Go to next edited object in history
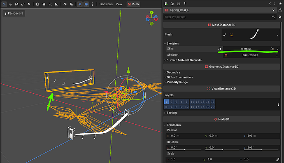284x163 pixels. pyautogui.click(x=275, y=4)
